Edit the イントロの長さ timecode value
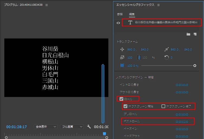This screenshot has width=204, height=139. (182, 85)
